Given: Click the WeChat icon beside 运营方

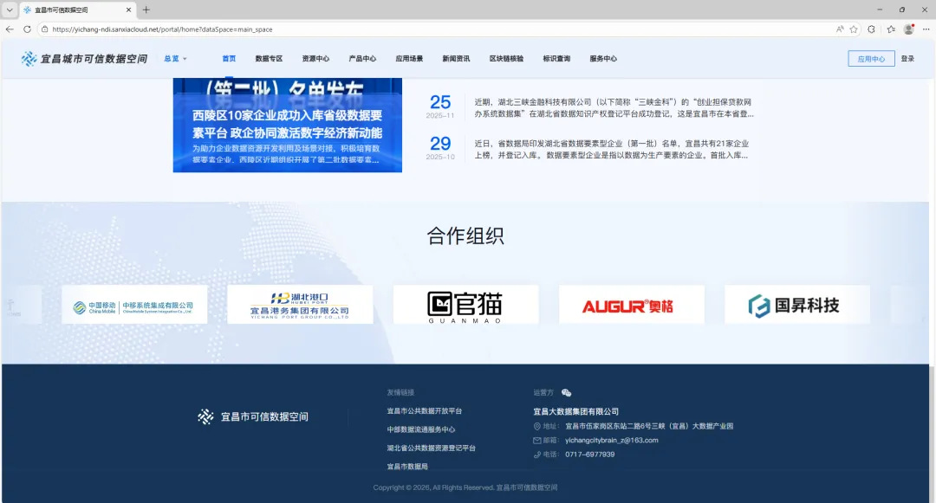Looking at the screenshot, I should [568, 391].
